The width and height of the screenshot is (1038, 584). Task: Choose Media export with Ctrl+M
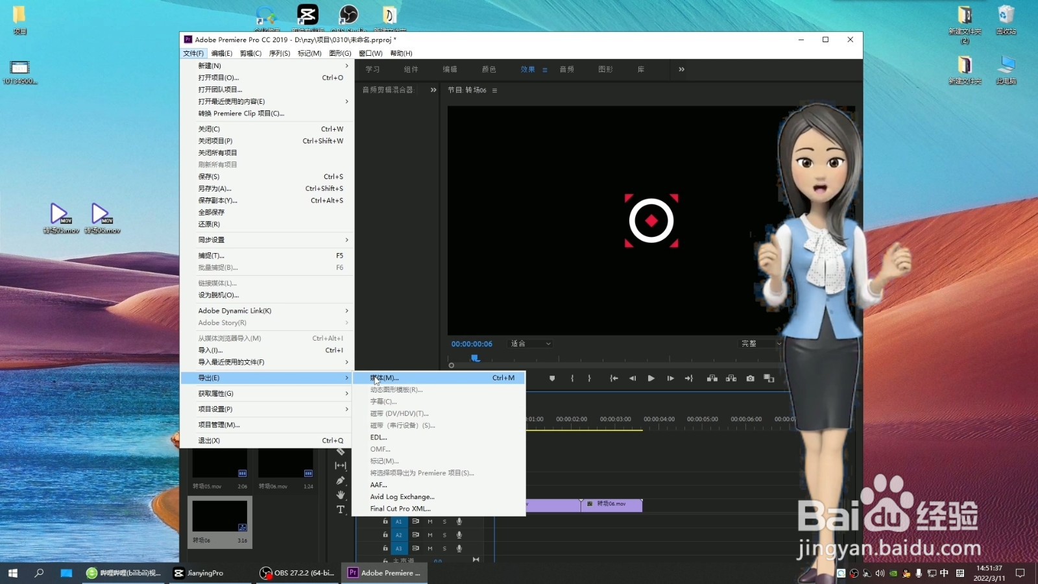pyautogui.click(x=439, y=378)
